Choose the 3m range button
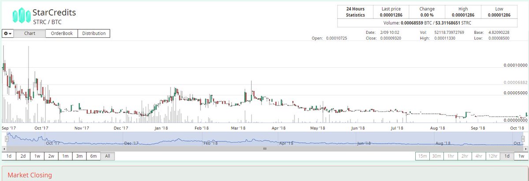This screenshot has width=529, height=181. point(79,156)
